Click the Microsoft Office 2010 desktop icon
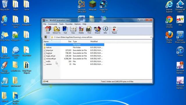Viewport: 186px width, 105px height. coord(82,6)
